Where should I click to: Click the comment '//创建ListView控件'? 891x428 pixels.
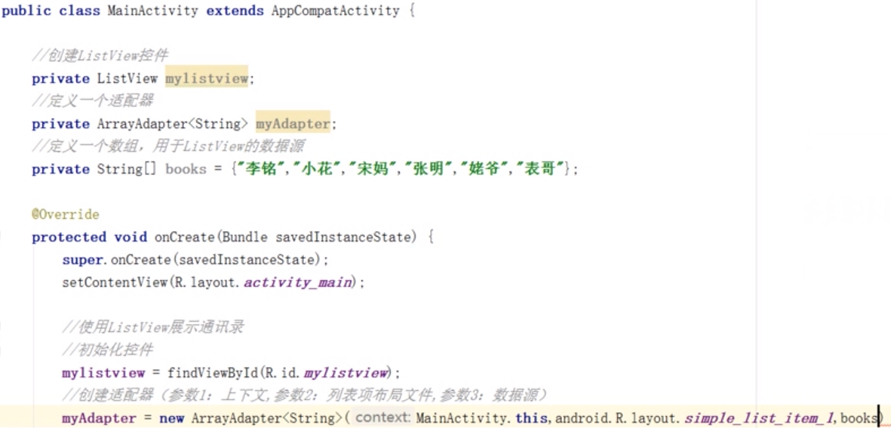[100, 56]
